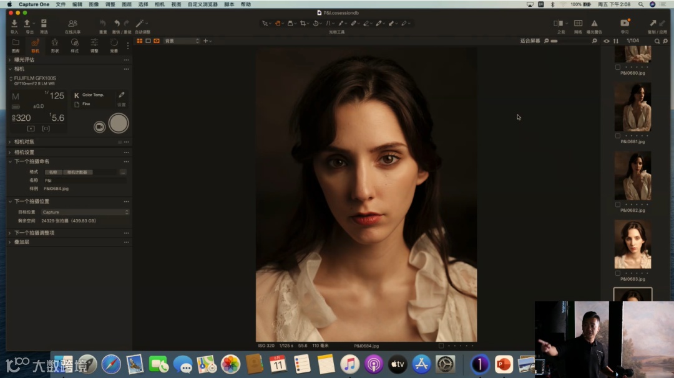
Task: Click the white balance eyedropper icon in the camera panel
Action: coord(122,95)
